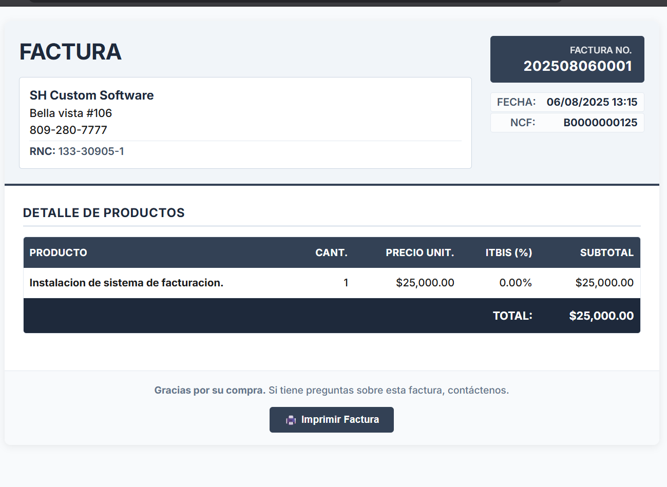667x487 pixels.
Task: Click the DETALLE DE PRODUCTOS heading
Action: pos(104,213)
